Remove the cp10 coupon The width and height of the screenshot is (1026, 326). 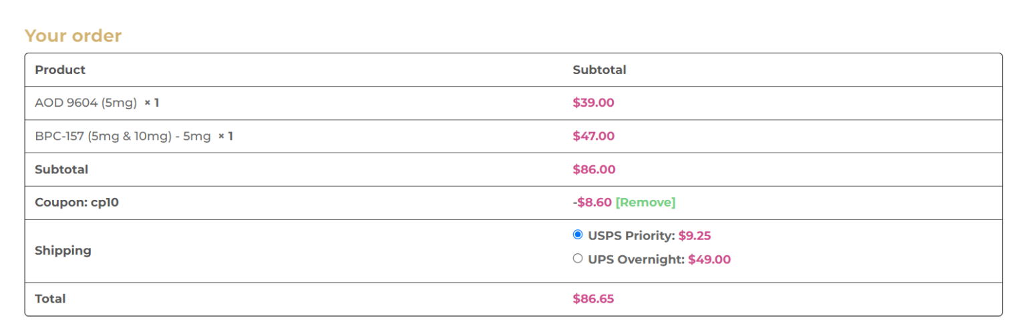pyautogui.click(x=645, y=202)
